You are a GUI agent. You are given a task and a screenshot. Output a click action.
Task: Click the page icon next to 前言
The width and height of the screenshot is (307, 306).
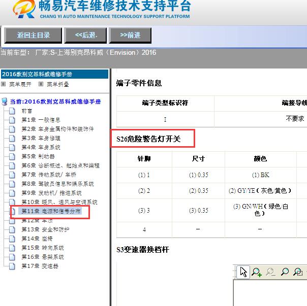[x=12, y=111]
